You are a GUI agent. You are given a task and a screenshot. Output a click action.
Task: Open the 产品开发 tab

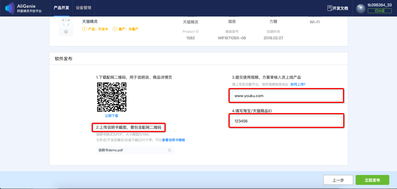tap(61, 8)
